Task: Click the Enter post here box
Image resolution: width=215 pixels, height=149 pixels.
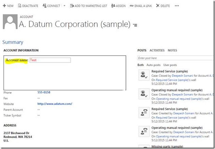Action: point(175,58)
